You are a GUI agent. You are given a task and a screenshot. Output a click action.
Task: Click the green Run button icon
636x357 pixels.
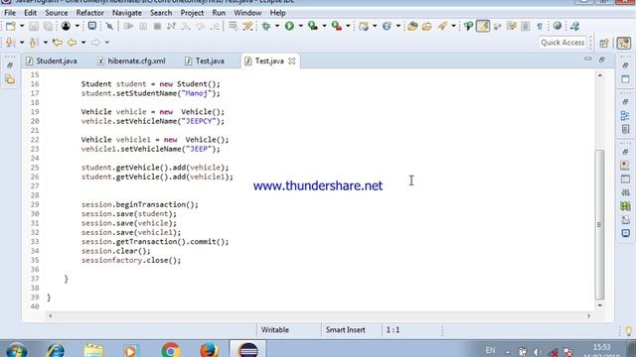pyautogui.click(x=289, y=27)
